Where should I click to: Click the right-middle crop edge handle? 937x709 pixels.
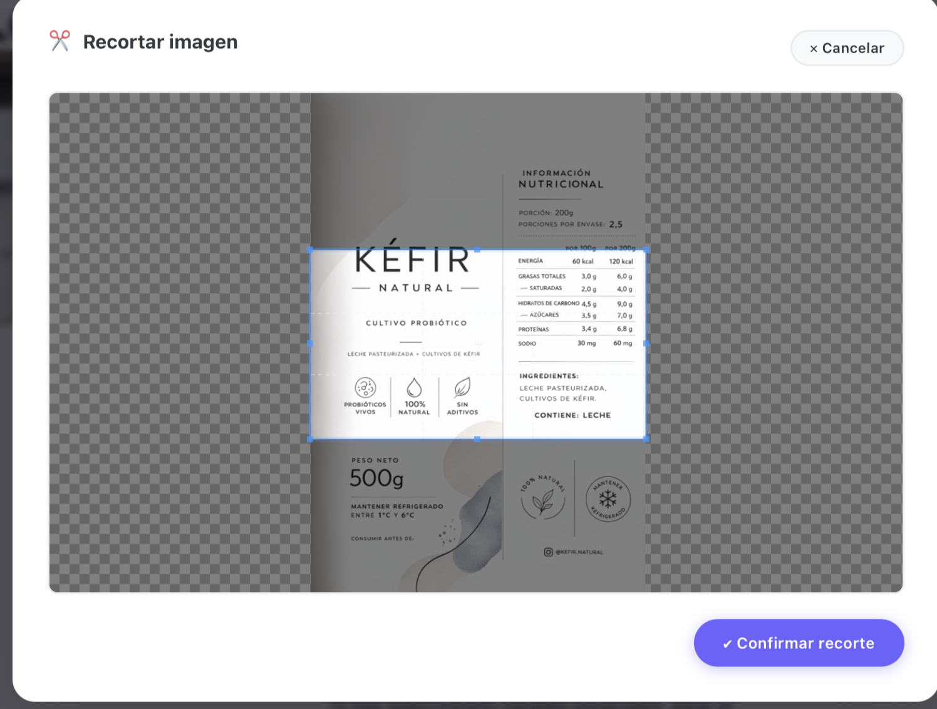pyautogui.click(x=646, y=344)
